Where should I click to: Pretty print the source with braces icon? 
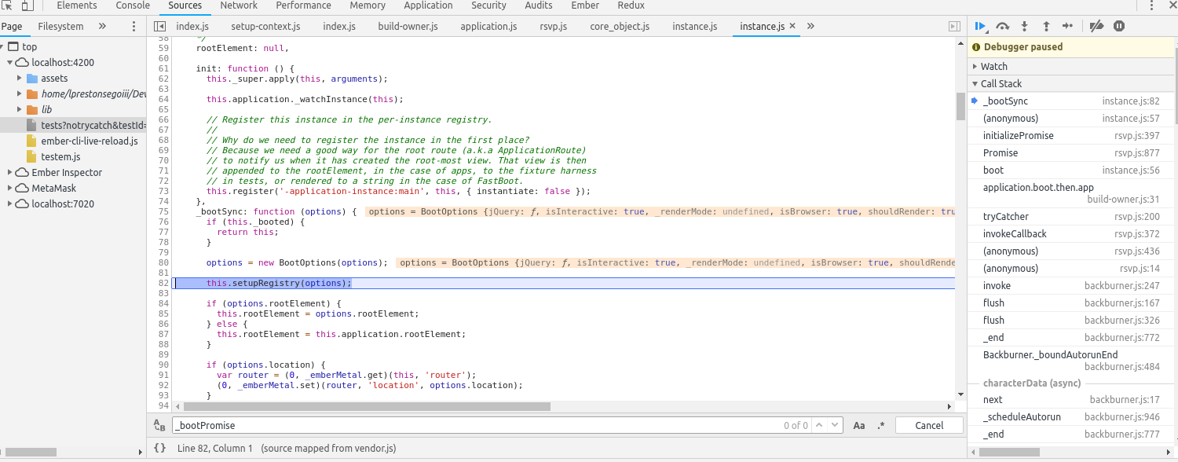[x=159, y=449]
